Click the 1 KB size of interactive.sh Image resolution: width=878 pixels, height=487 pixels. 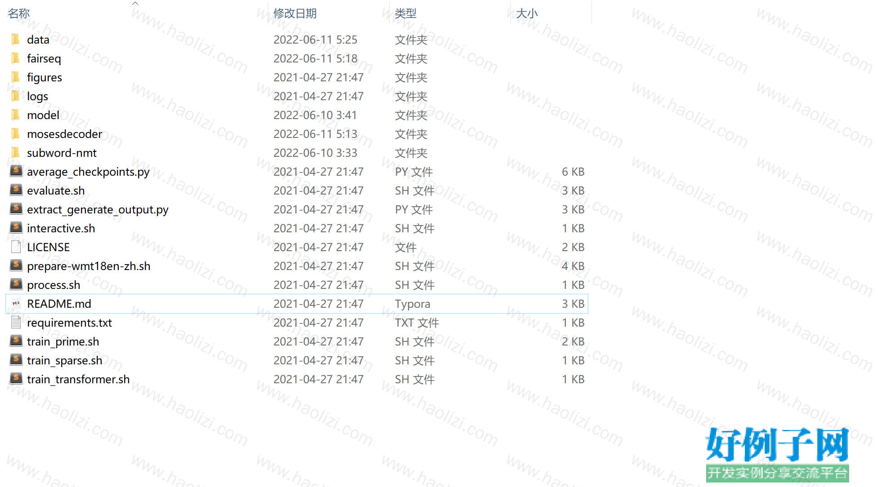(x=573, y=229)
